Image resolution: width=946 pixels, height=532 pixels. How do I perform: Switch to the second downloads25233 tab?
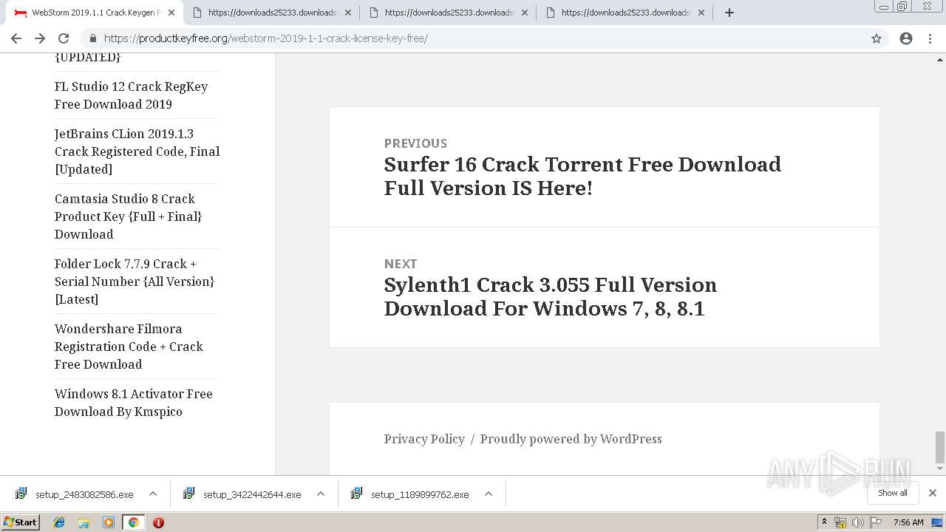[x=272, y=13]
